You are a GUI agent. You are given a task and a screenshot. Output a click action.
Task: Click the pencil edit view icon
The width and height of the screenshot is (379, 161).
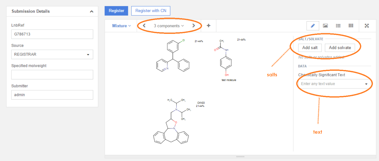[313, 26]
